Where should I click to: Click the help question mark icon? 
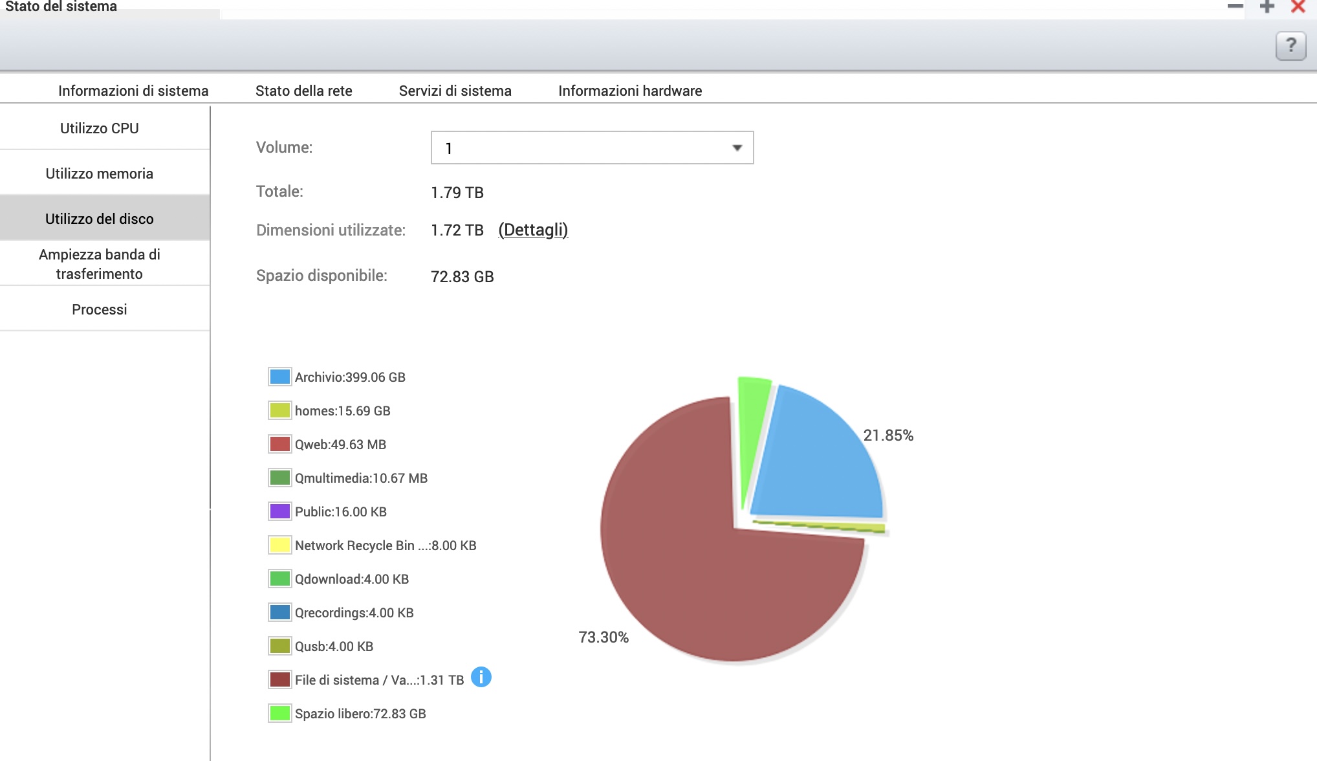[1290, 46]
